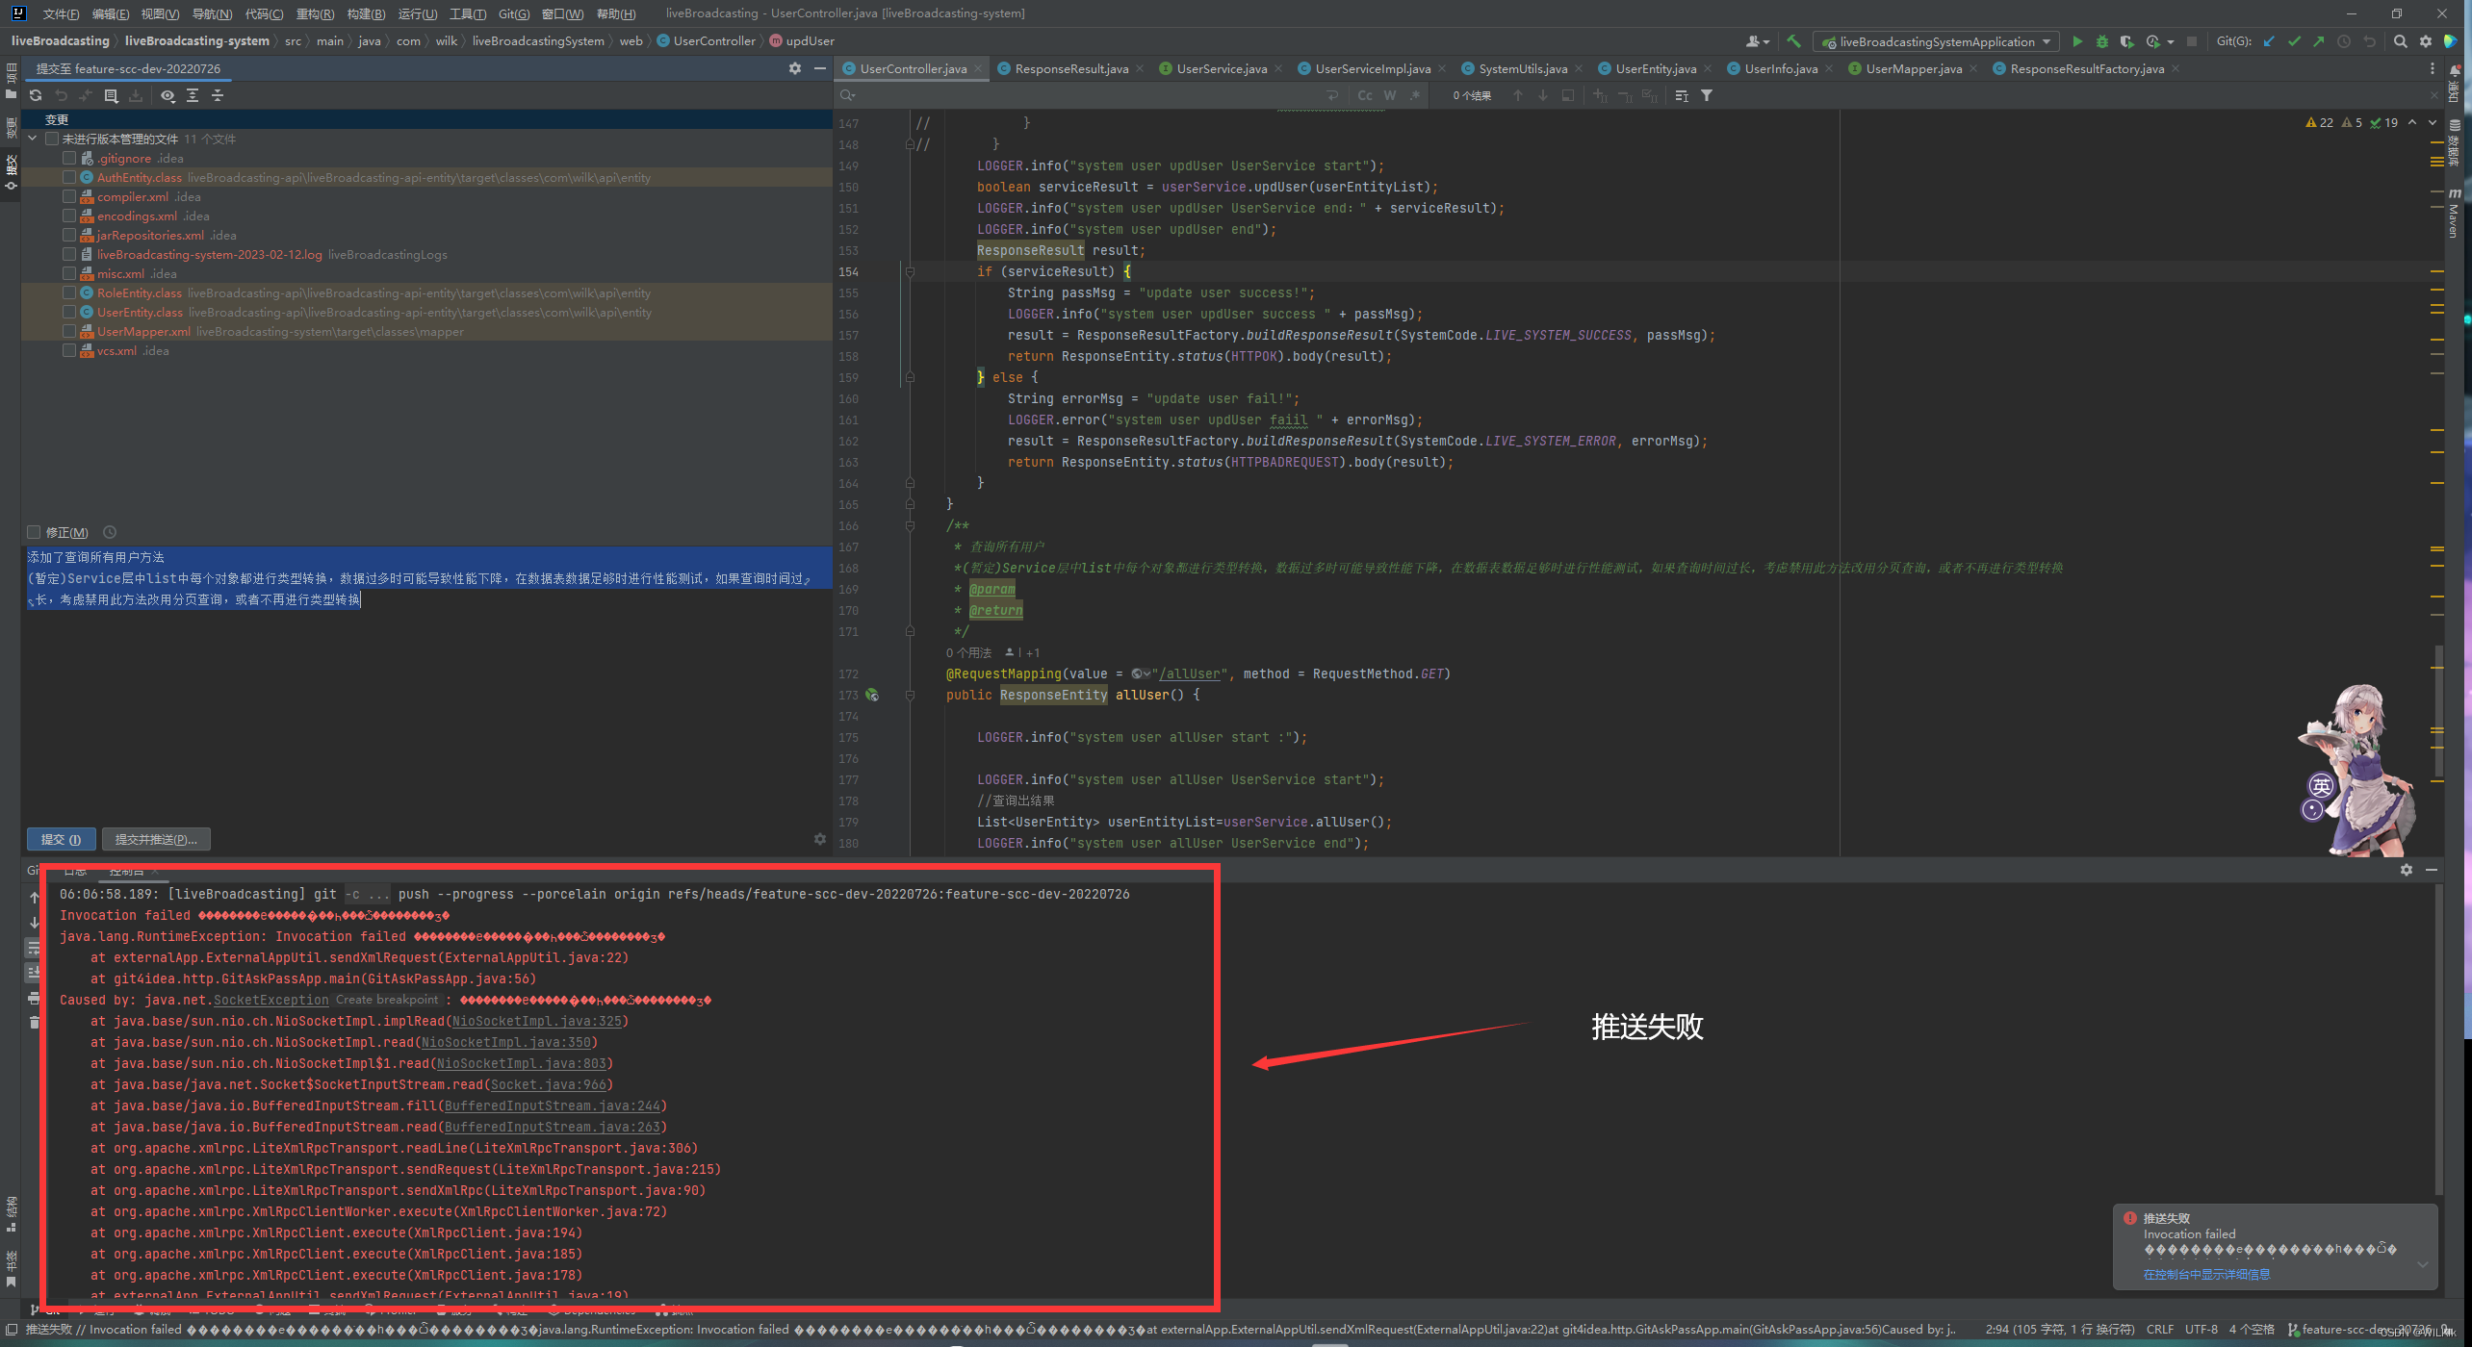Image resolution: width=2472 pixels, height=1347 pixels.
Task: Commit changes via the green checkmark icon
Action: click(x=2294, y=41)
